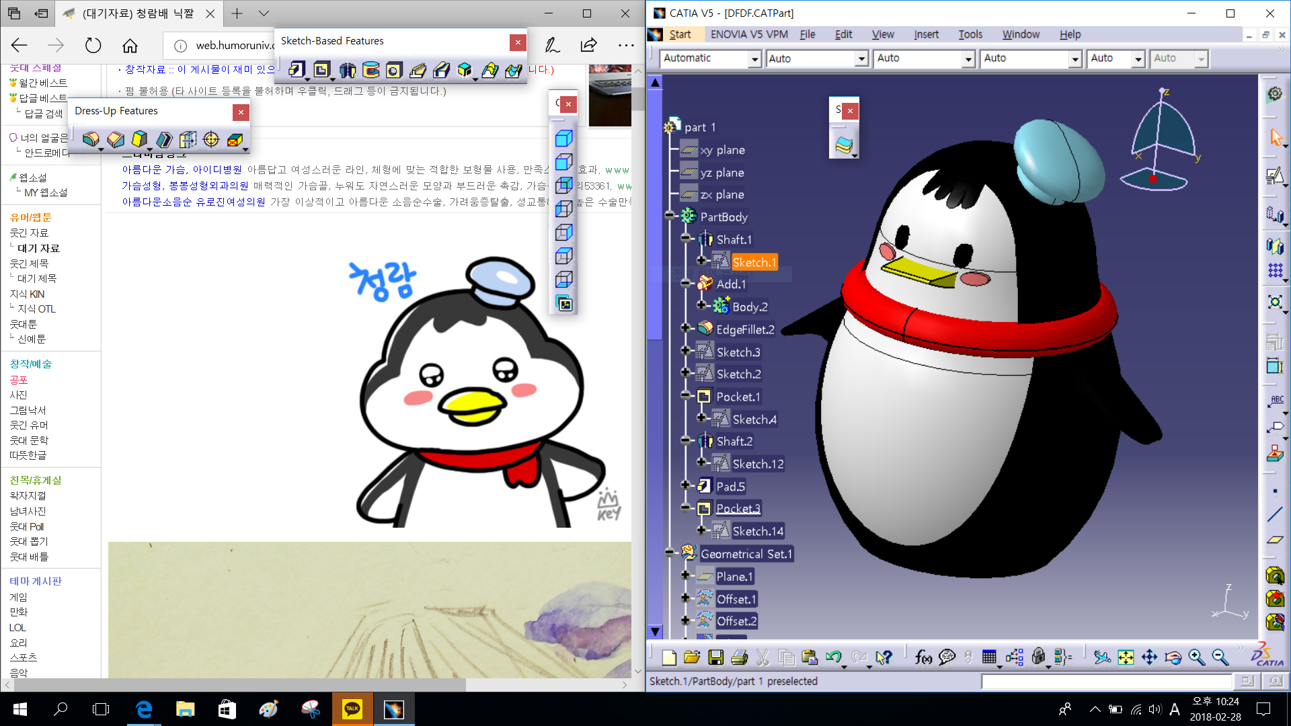
Task: Open the Window menu in CATIA
Action: coord(1021,34)
